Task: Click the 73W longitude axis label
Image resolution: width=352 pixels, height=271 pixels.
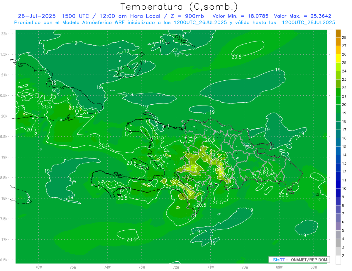Action: [142, 267]
